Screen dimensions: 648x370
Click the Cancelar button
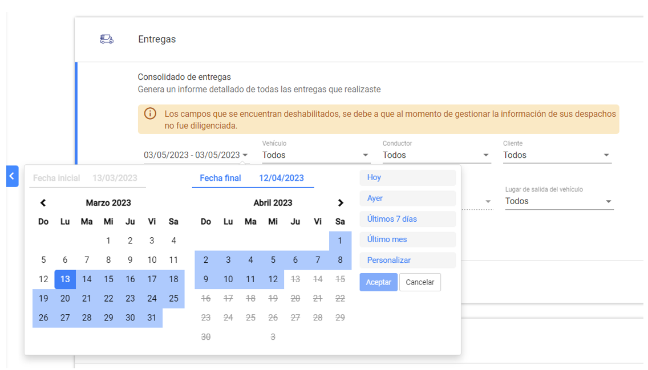(420, 282)
